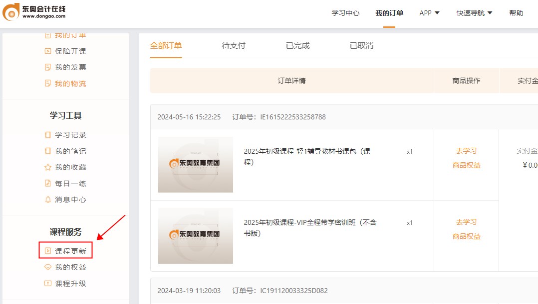Click the 消息中心 bell icon
538x304 pixels.
[x=48, y=200]
